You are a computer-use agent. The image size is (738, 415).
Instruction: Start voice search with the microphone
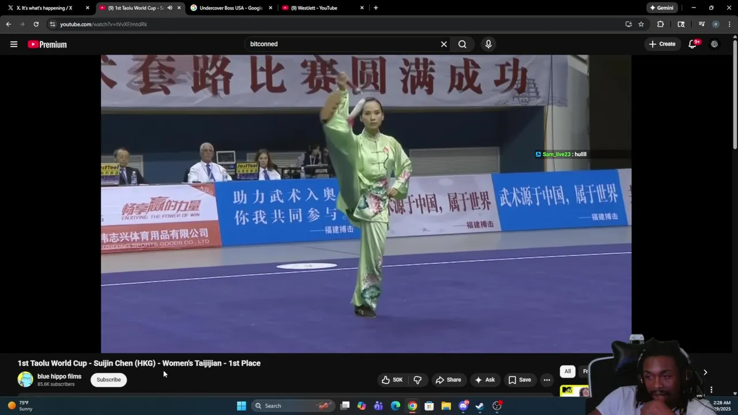[x=488, y=44]
